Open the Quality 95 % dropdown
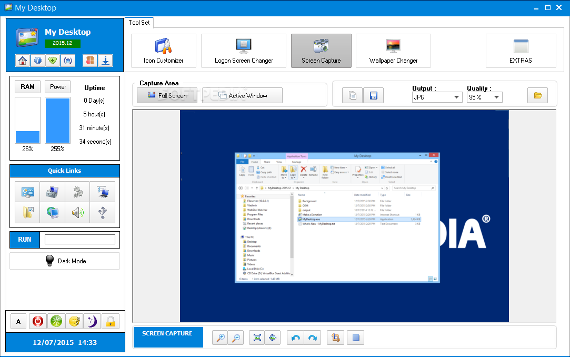Image resolution: width=570 pixels, height=357 pixels. pos(485,97)
